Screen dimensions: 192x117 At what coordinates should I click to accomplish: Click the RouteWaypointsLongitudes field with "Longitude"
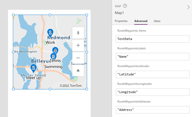[x=153, y=92]
